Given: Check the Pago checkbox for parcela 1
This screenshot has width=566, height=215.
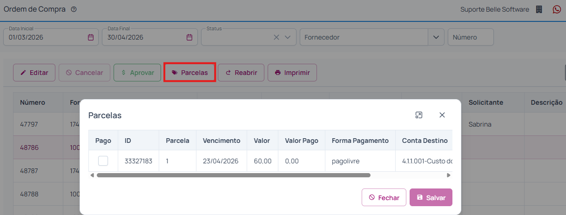Looking at the screenshot, I should (x=103, y=161).
